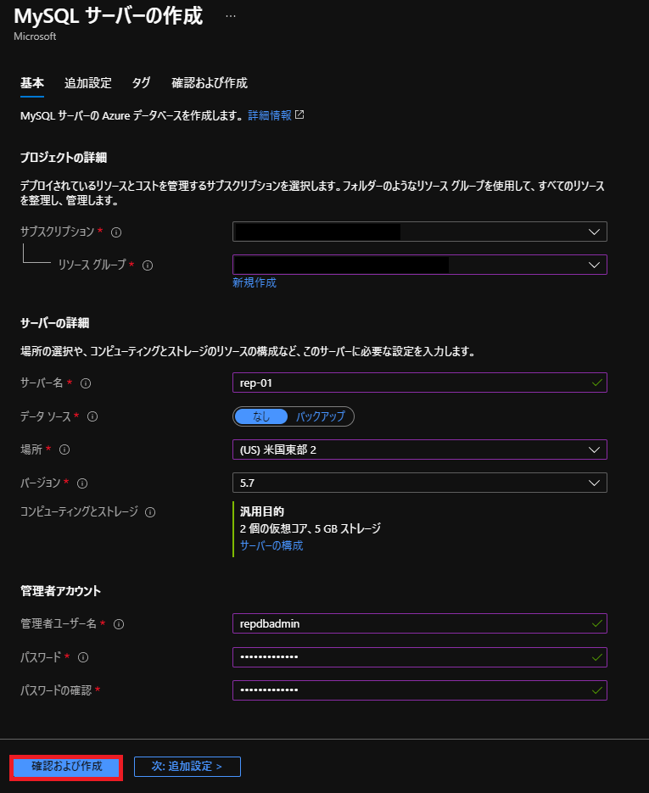Click the プロジェクトの詳細 heading
This screenshot has height=793, width=649.
pyautogui.click(x=64, y=158)
